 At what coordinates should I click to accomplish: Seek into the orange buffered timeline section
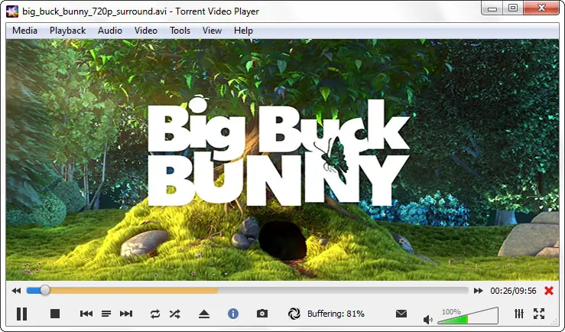click(133, 291)
